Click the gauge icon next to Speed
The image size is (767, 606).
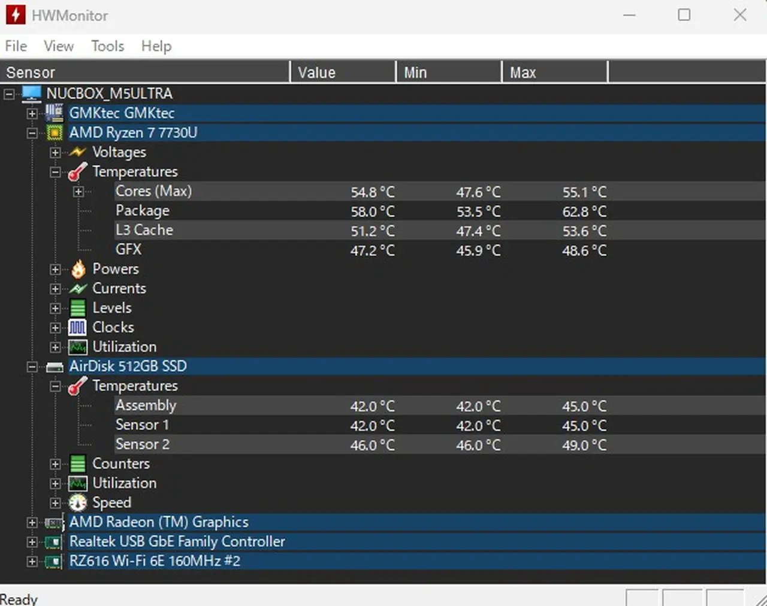[78, 503]
